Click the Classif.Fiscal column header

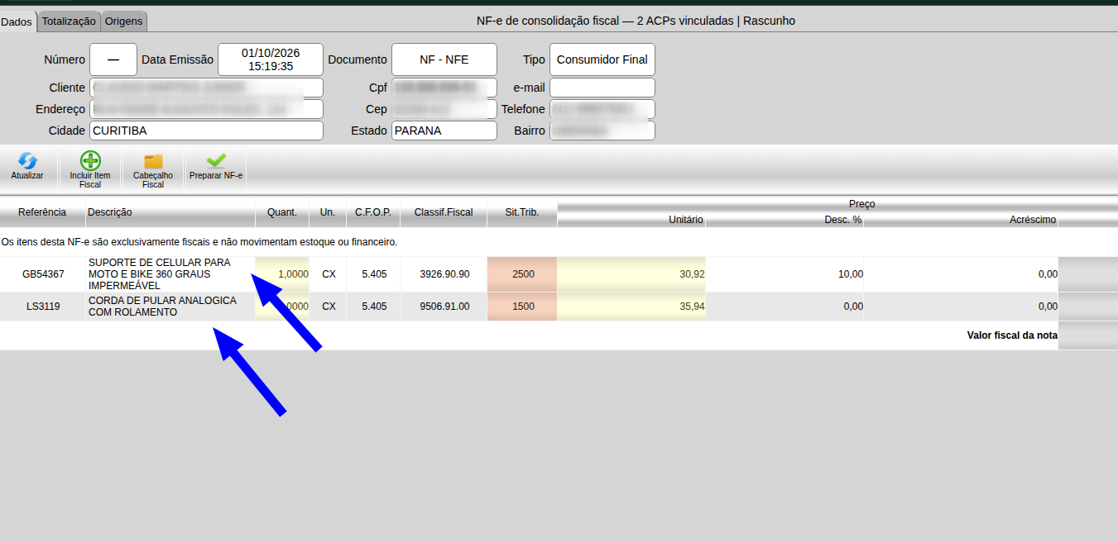click(x=444, y=212)
